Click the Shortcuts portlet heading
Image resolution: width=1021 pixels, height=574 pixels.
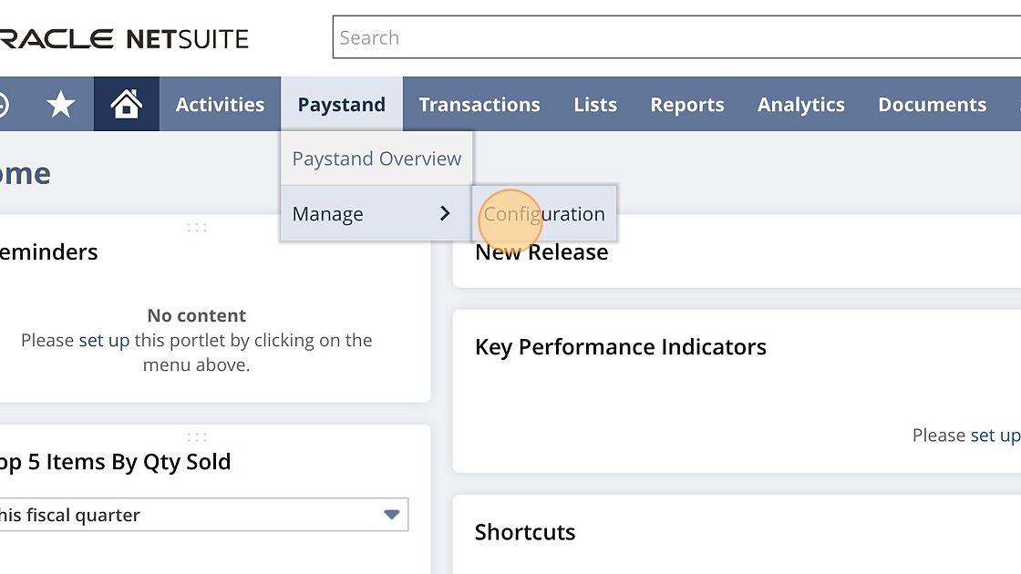[525, 532]
